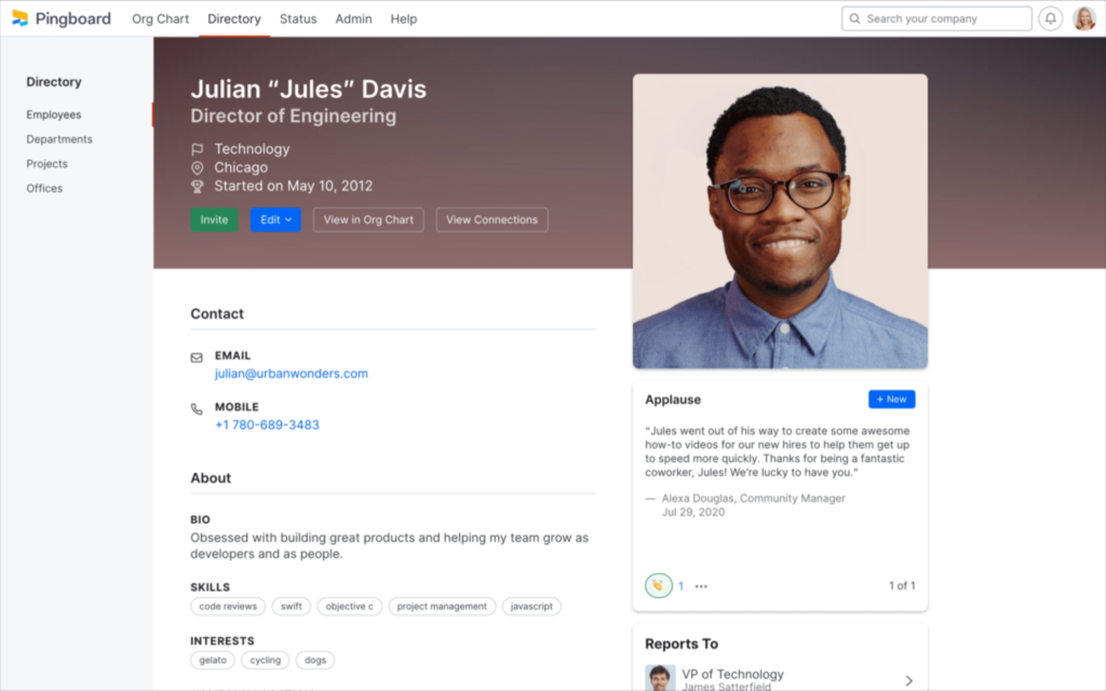Click the Invite button for Jules

pos(214,220)
